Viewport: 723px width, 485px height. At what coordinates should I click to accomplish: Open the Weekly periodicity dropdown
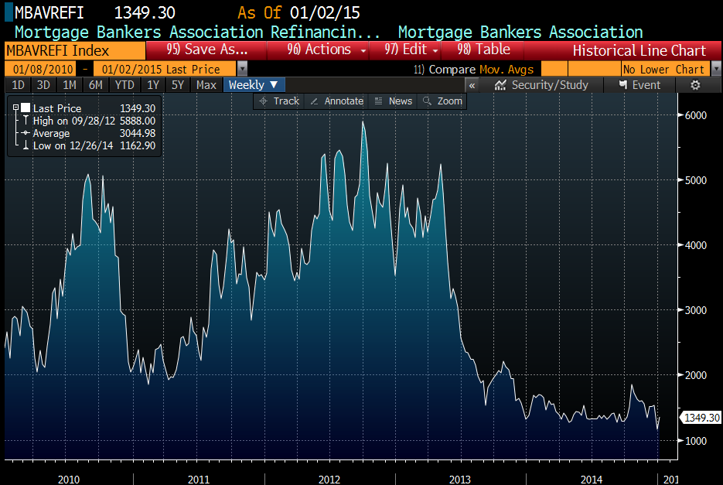coord(254,85)
